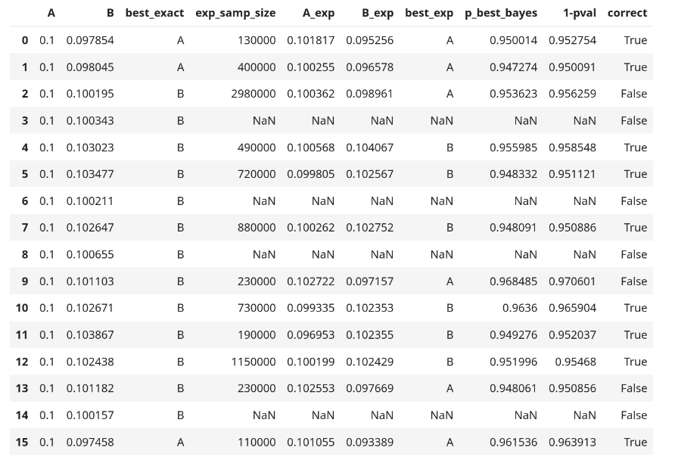The height and width of the screenshot is (460, 700).
Task: Click the best_exact column header
Action: point(154,14)
